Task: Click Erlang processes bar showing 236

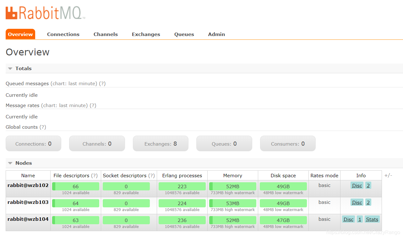Action: tap(182, 220)
